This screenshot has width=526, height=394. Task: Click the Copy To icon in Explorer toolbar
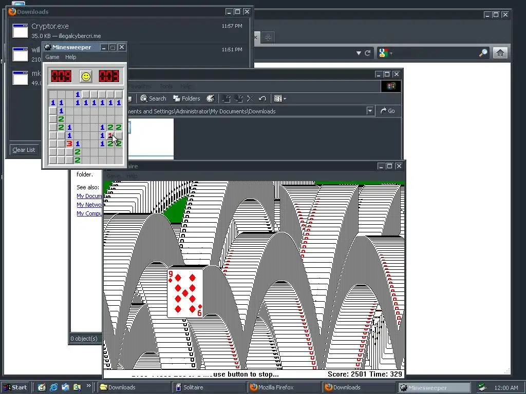tap(239, 98)
